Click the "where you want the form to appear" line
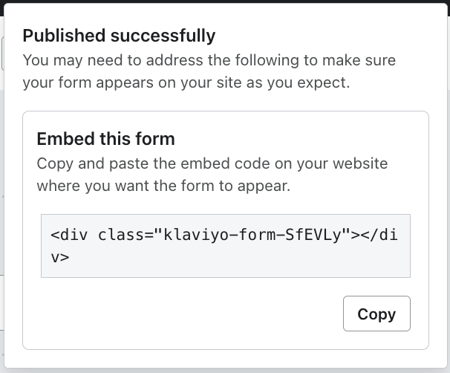Image resolution: width=450 pixels, height=373 pixels. 163,186
